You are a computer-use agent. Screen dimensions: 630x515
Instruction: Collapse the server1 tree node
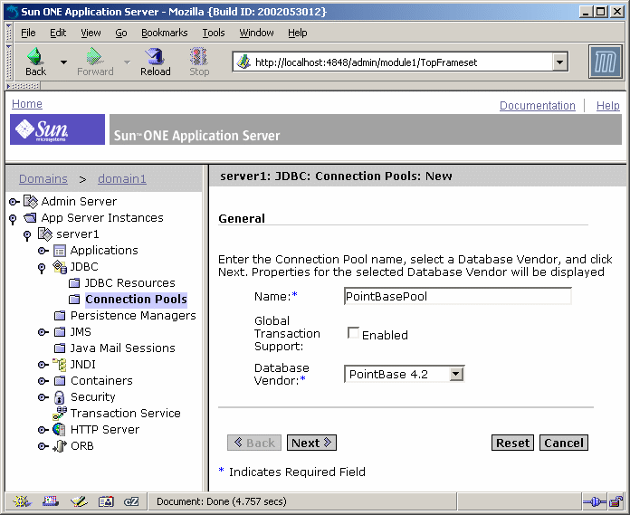pos(27,235)
